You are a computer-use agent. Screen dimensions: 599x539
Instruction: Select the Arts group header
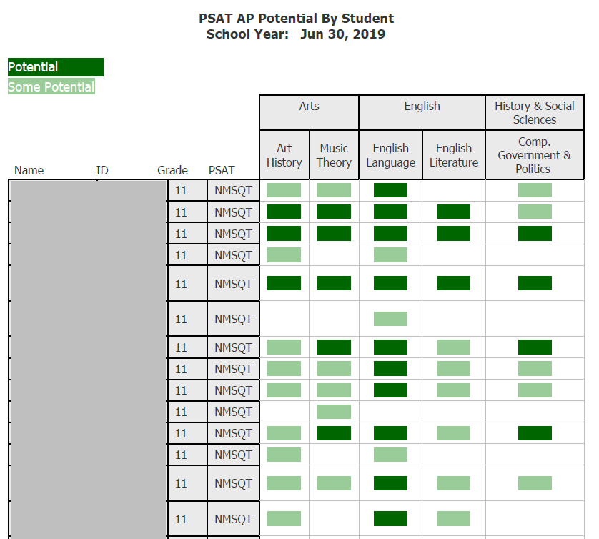(x=309, y=112)
